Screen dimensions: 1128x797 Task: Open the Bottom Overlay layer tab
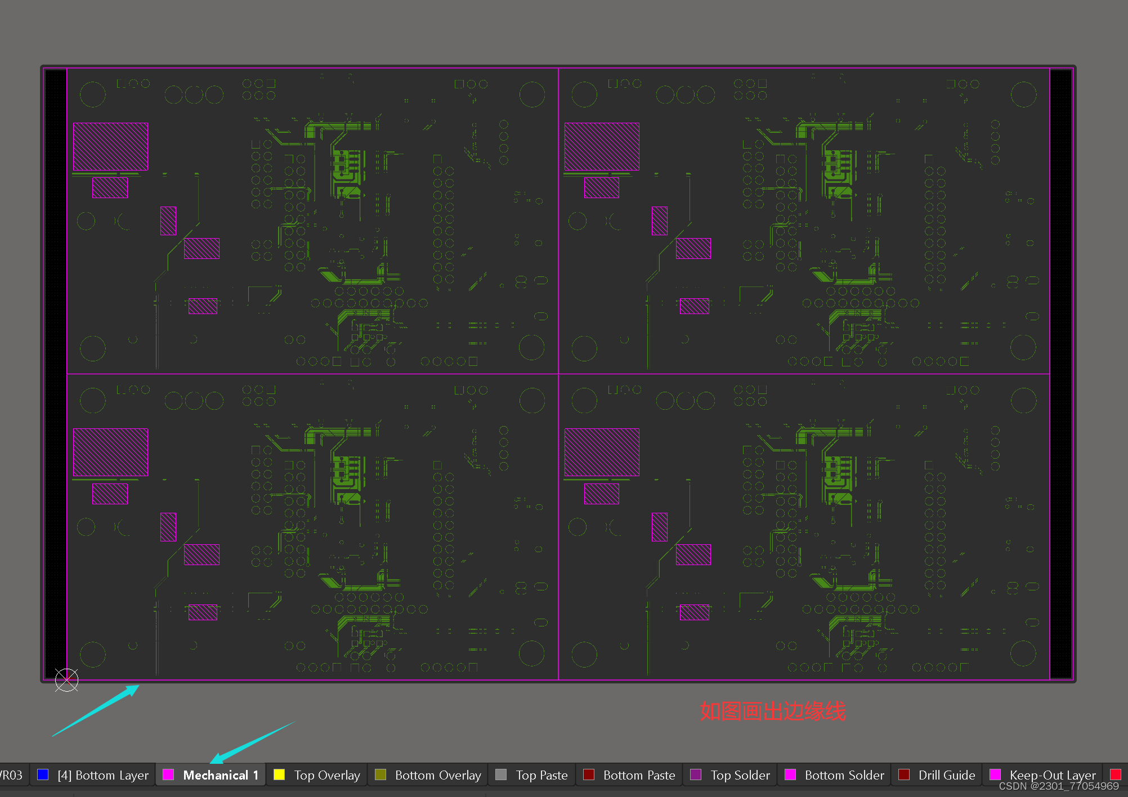coord(438,775)
